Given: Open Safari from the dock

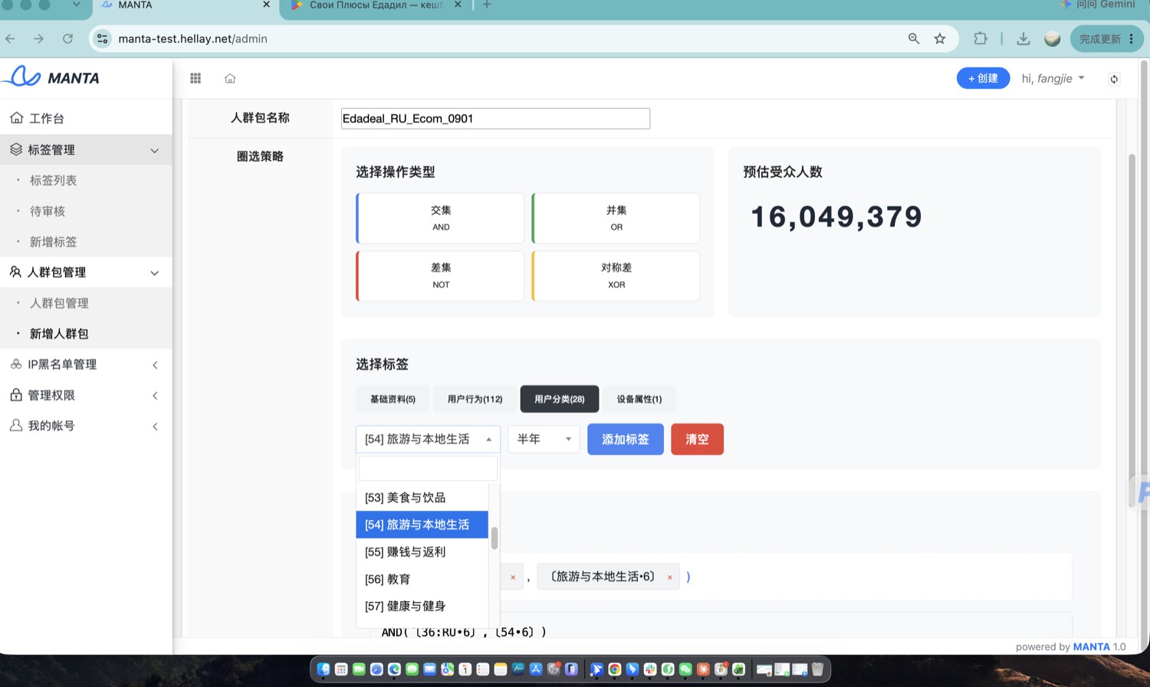Looking at the screenshot, I should 376,669.
